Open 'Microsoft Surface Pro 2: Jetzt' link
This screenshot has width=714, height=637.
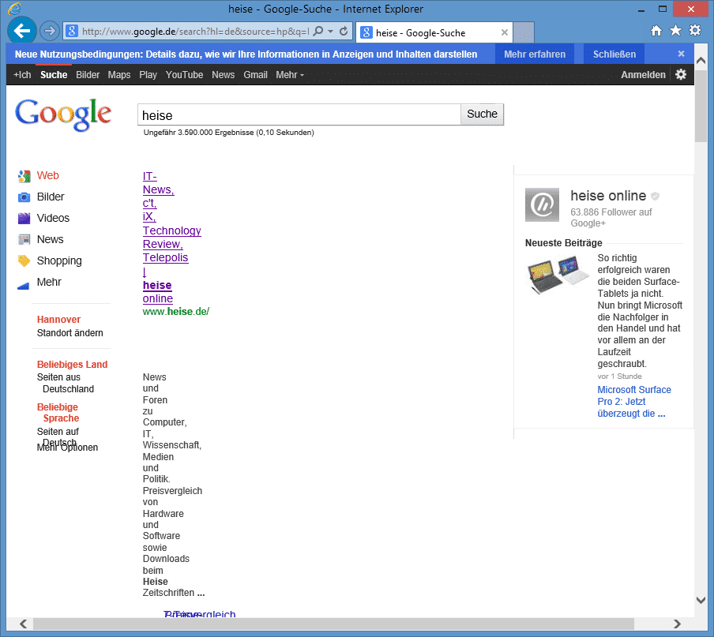coord(634,402)
